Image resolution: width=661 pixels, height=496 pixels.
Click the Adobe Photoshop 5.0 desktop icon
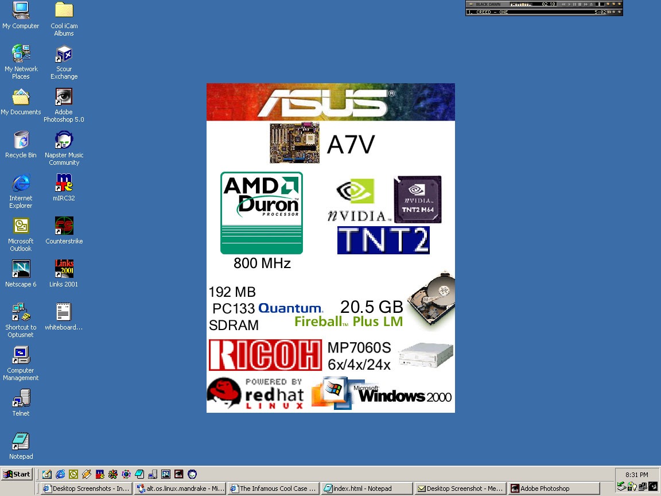click(64, 97)
